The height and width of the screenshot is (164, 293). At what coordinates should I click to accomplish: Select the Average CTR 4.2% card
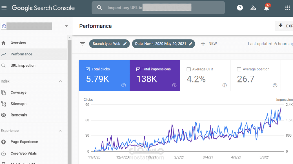coord(205,76)
